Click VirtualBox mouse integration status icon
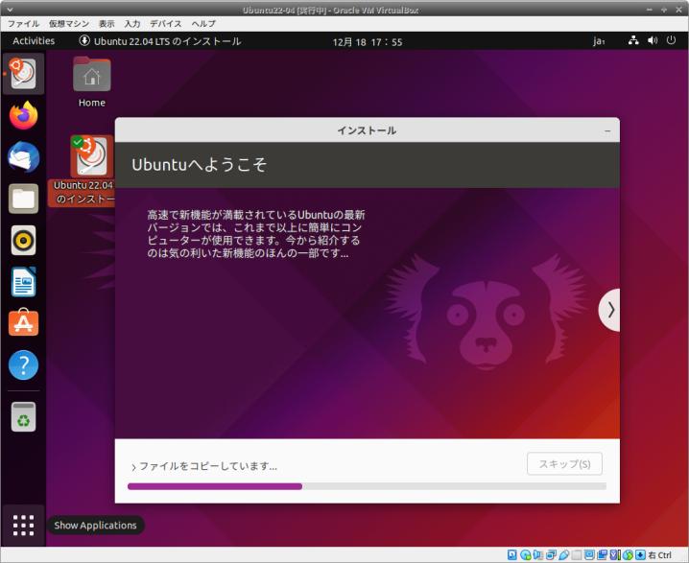This screenshot has width=689, height=563. [x=628, y=554]
